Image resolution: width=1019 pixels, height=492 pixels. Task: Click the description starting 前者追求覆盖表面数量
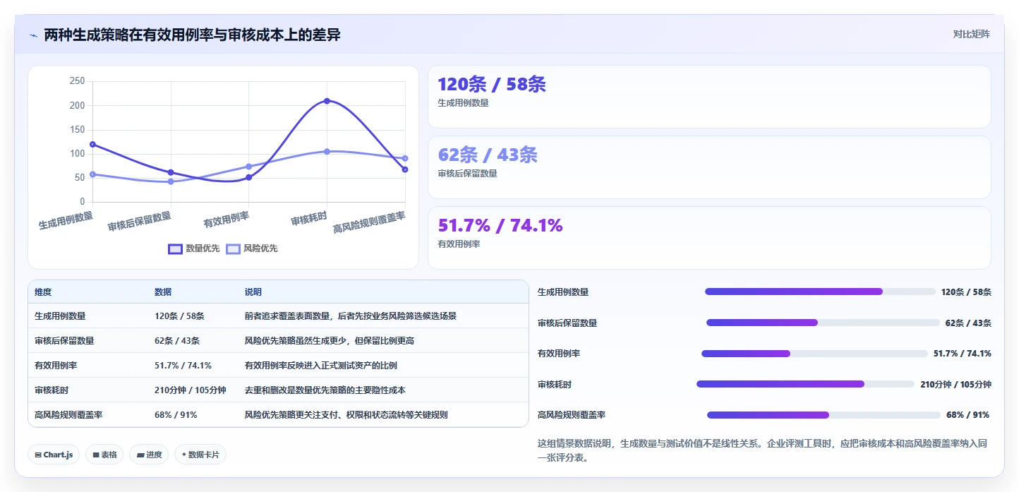351,316
